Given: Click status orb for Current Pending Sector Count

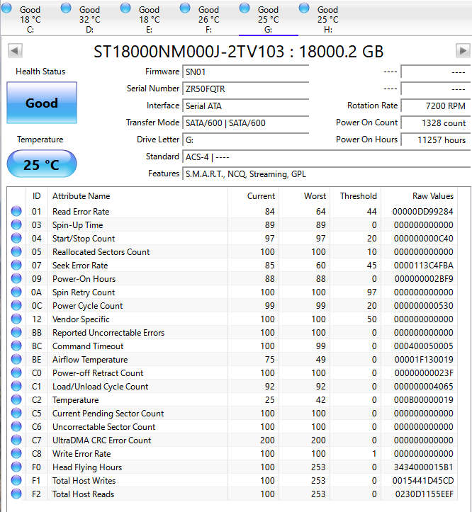Looking at the screenshot, I should tap(16, 413).
